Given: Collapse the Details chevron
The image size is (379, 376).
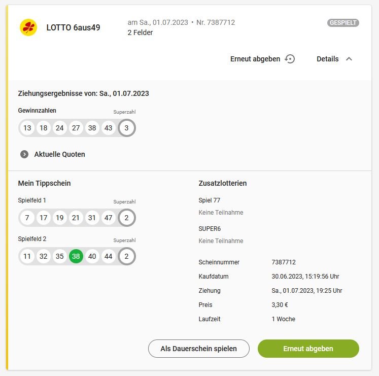Looking at the screenshot, I should [349, 59].
